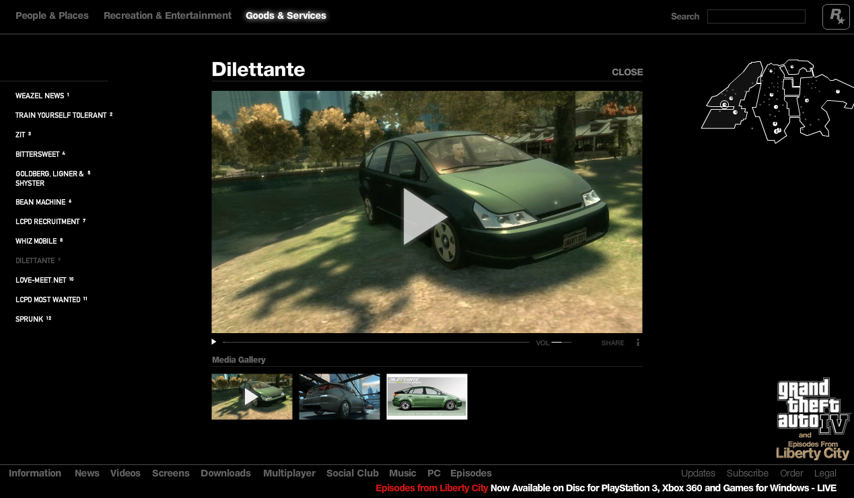
Task: Go to the Videos section
Action: [125, 473]
